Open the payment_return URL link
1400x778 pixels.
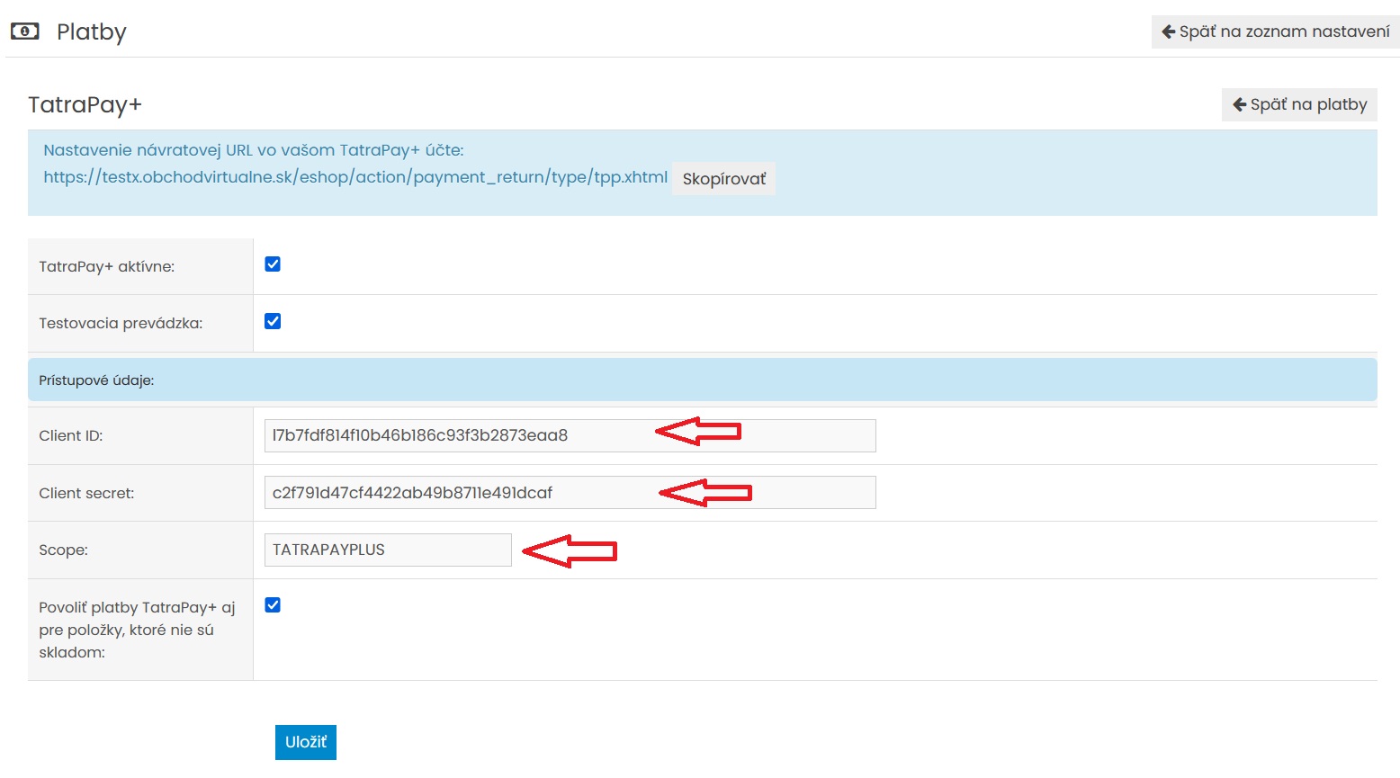[x=355, y=177]
